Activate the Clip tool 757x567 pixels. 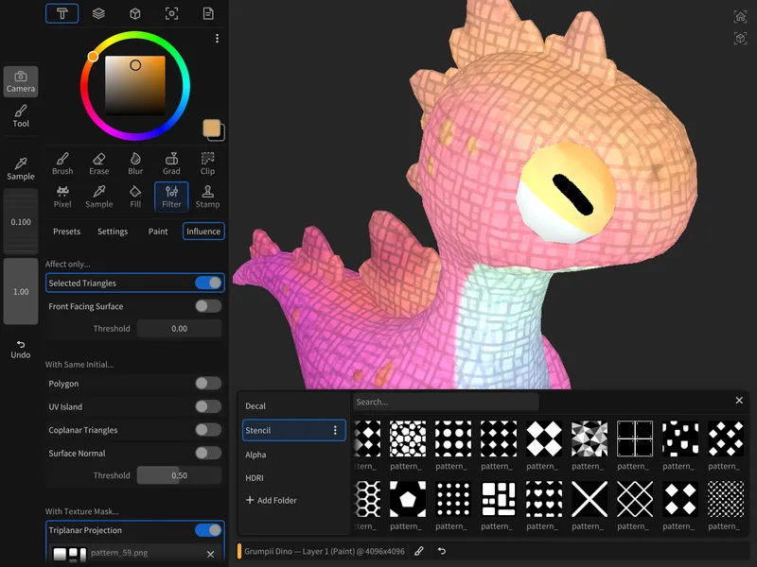click(x=207, y=163)
